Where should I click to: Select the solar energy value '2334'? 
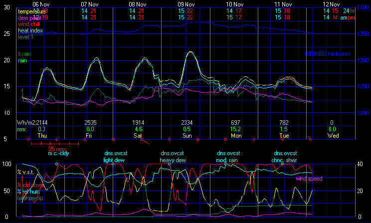[187, 123]
